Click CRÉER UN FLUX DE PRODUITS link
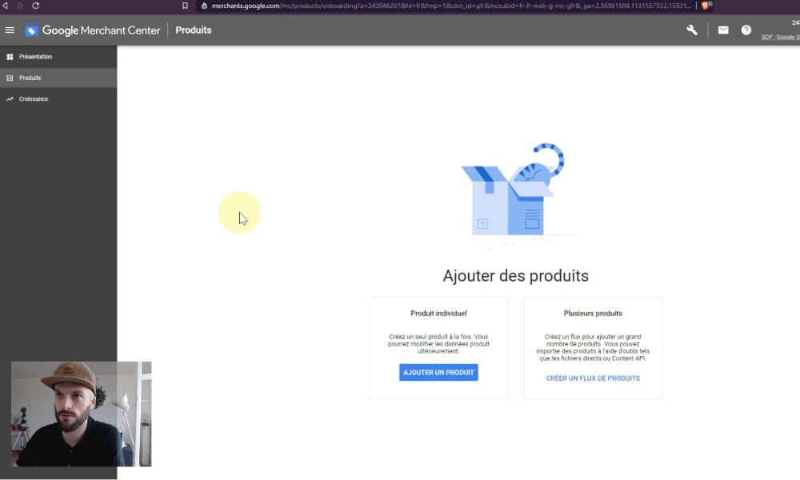 coord(593,378)
